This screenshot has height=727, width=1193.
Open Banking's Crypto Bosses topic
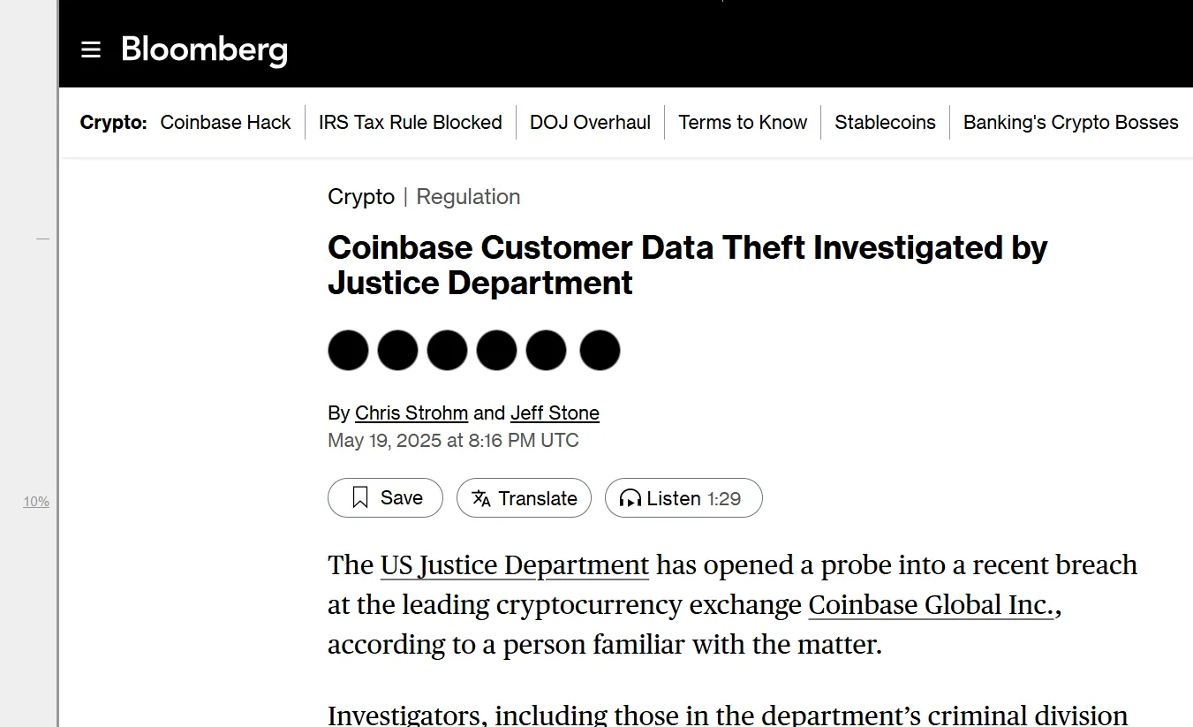pos(1070,123)
